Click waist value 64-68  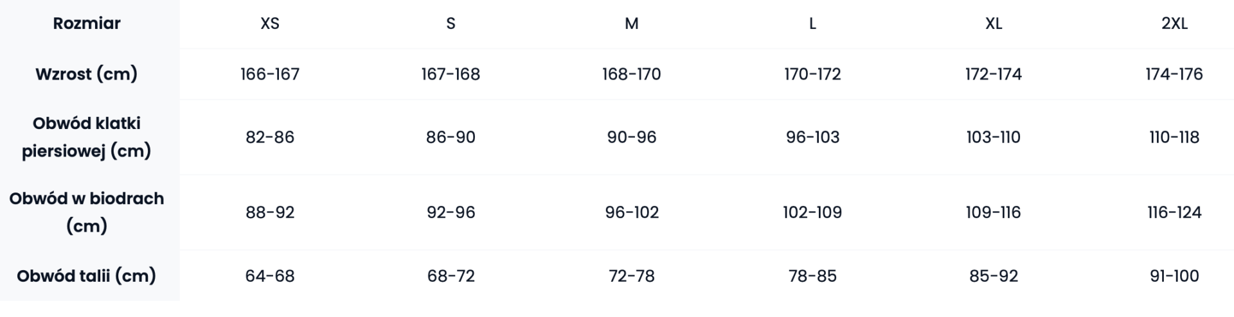[270, 276]
